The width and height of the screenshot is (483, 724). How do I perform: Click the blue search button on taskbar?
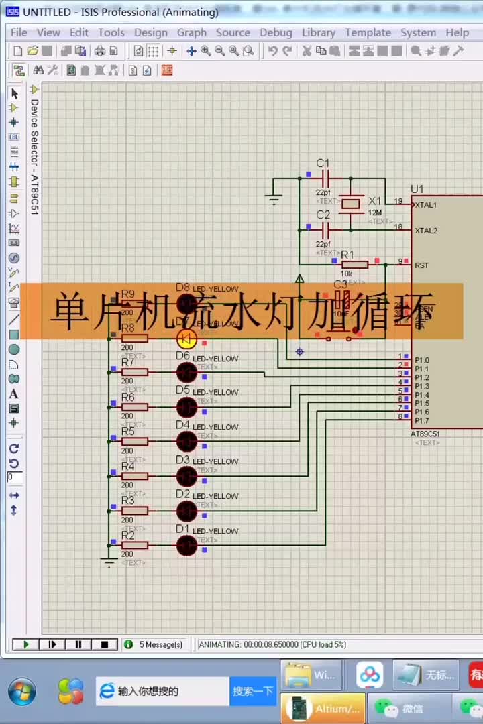coord(252,691)
